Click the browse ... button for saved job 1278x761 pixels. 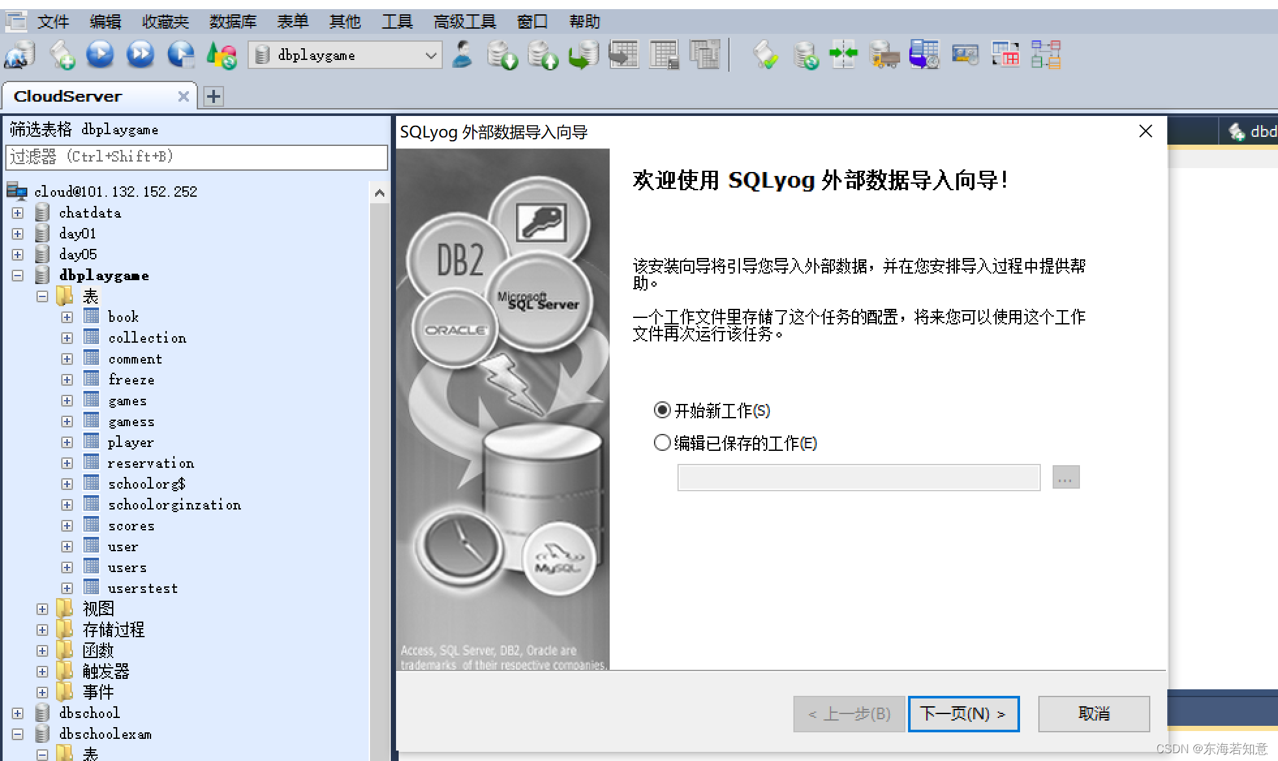(x=1066, y=477)
